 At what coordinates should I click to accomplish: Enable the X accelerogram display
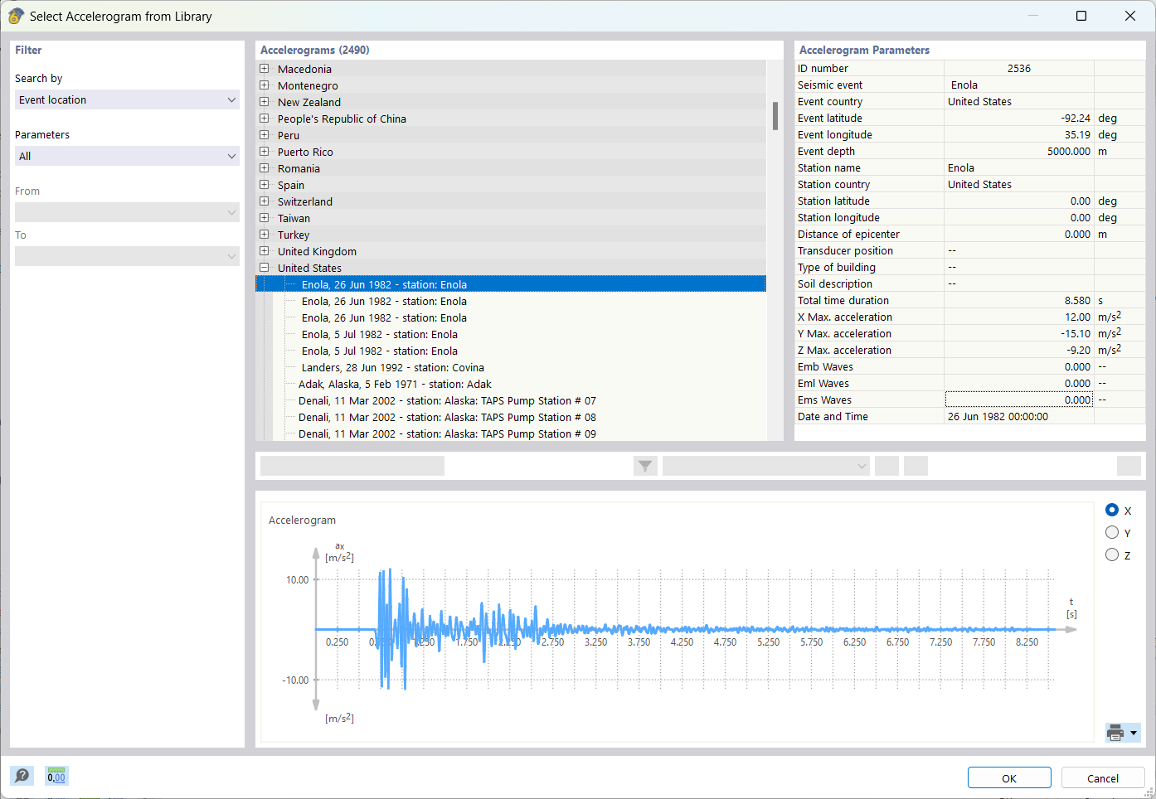[1111, 510]
